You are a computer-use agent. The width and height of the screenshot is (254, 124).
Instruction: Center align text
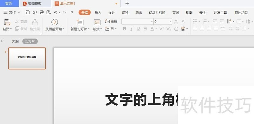click(x=202, y=29)
